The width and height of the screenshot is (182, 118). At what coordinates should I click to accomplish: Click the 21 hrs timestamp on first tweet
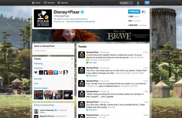146,52
